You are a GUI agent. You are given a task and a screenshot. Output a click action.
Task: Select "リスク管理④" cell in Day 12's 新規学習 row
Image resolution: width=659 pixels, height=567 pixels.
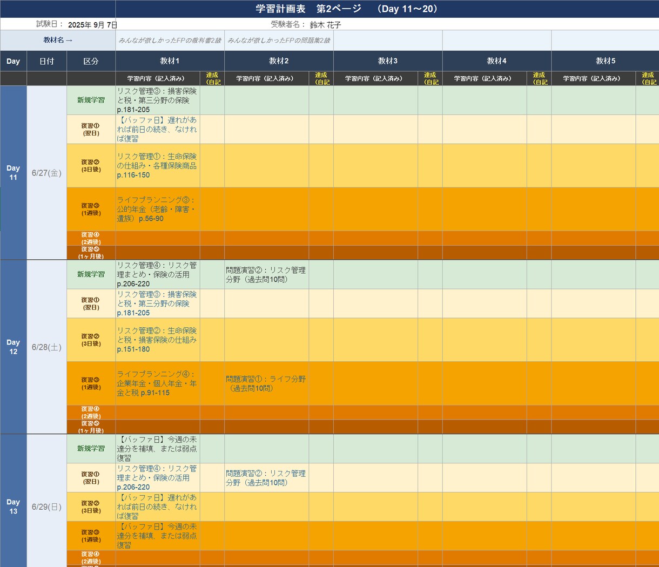[158, 275]
